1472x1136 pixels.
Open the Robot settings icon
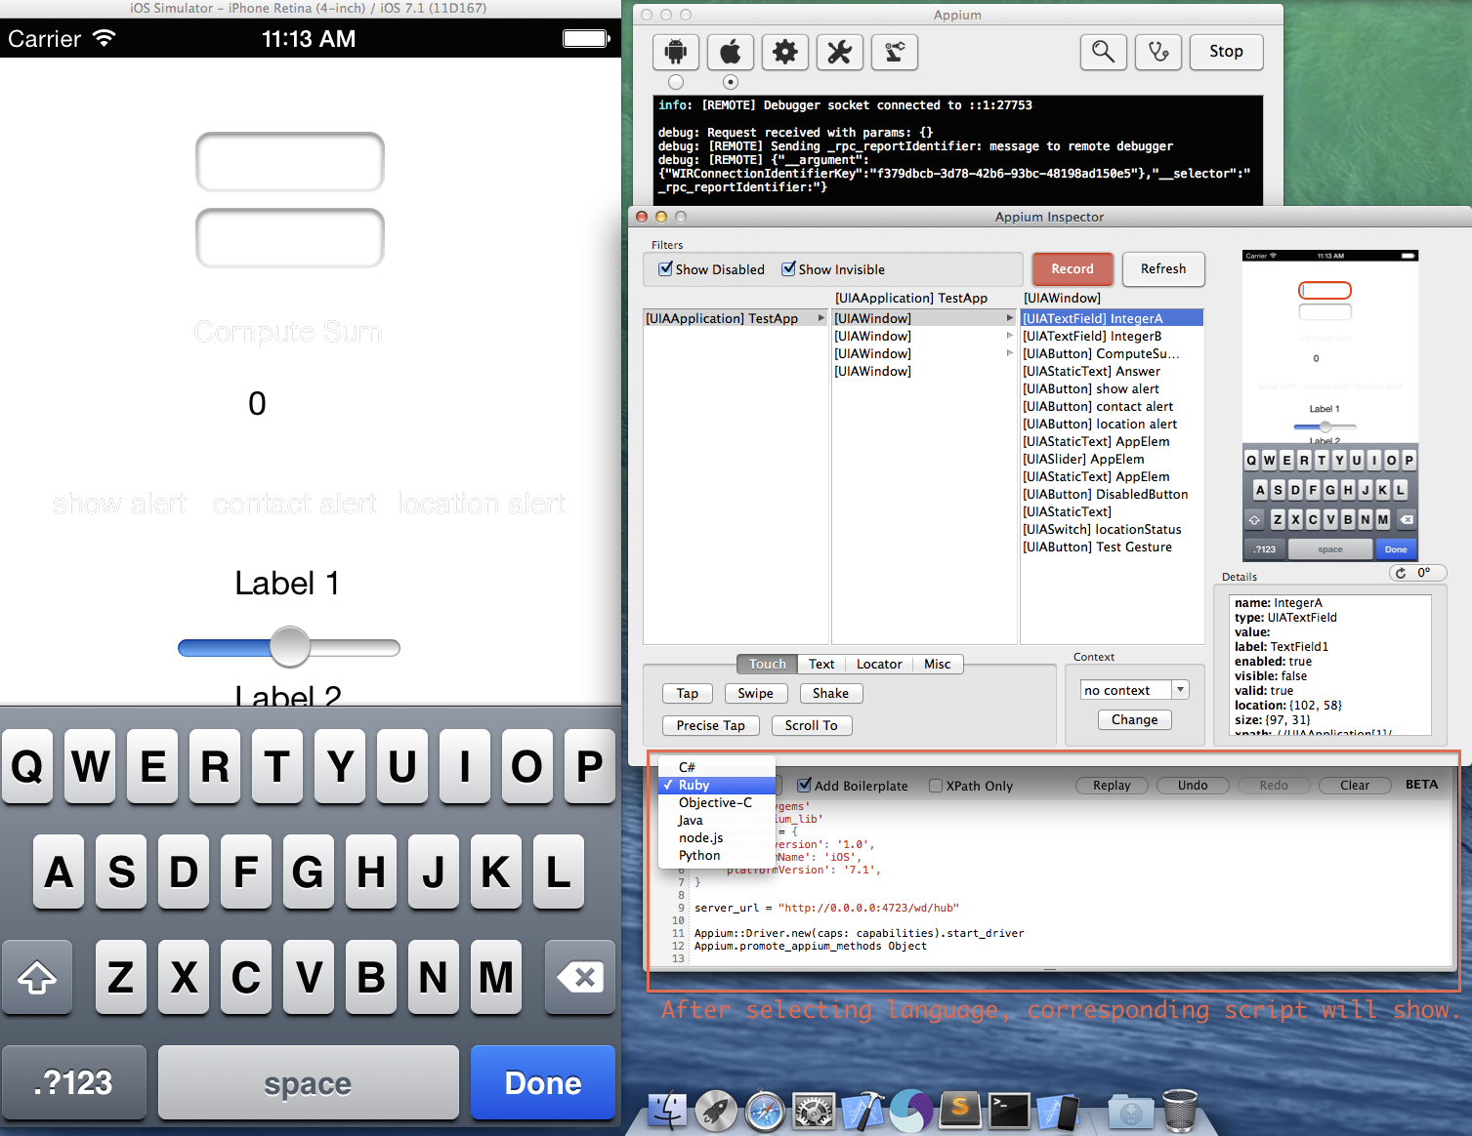pyautogui.click(x=895, y=52)
